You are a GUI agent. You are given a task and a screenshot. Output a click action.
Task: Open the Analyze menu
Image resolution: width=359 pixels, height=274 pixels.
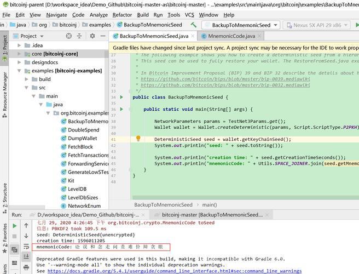99,15
